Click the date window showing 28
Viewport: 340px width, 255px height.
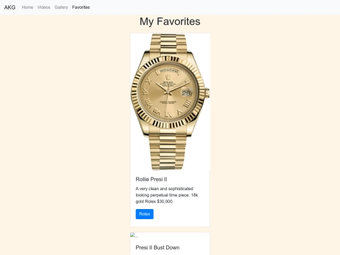click(x=186, y=93)
